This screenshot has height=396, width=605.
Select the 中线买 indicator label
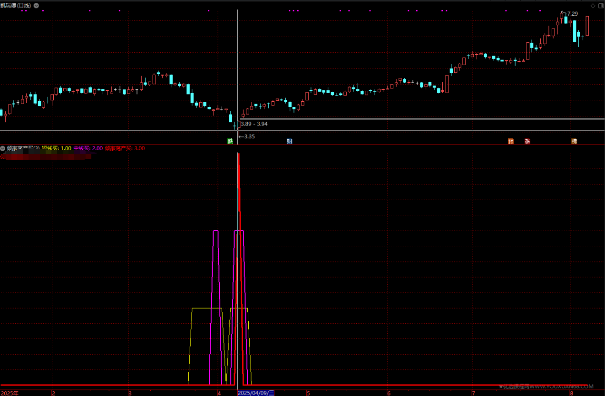coord(88,148)
